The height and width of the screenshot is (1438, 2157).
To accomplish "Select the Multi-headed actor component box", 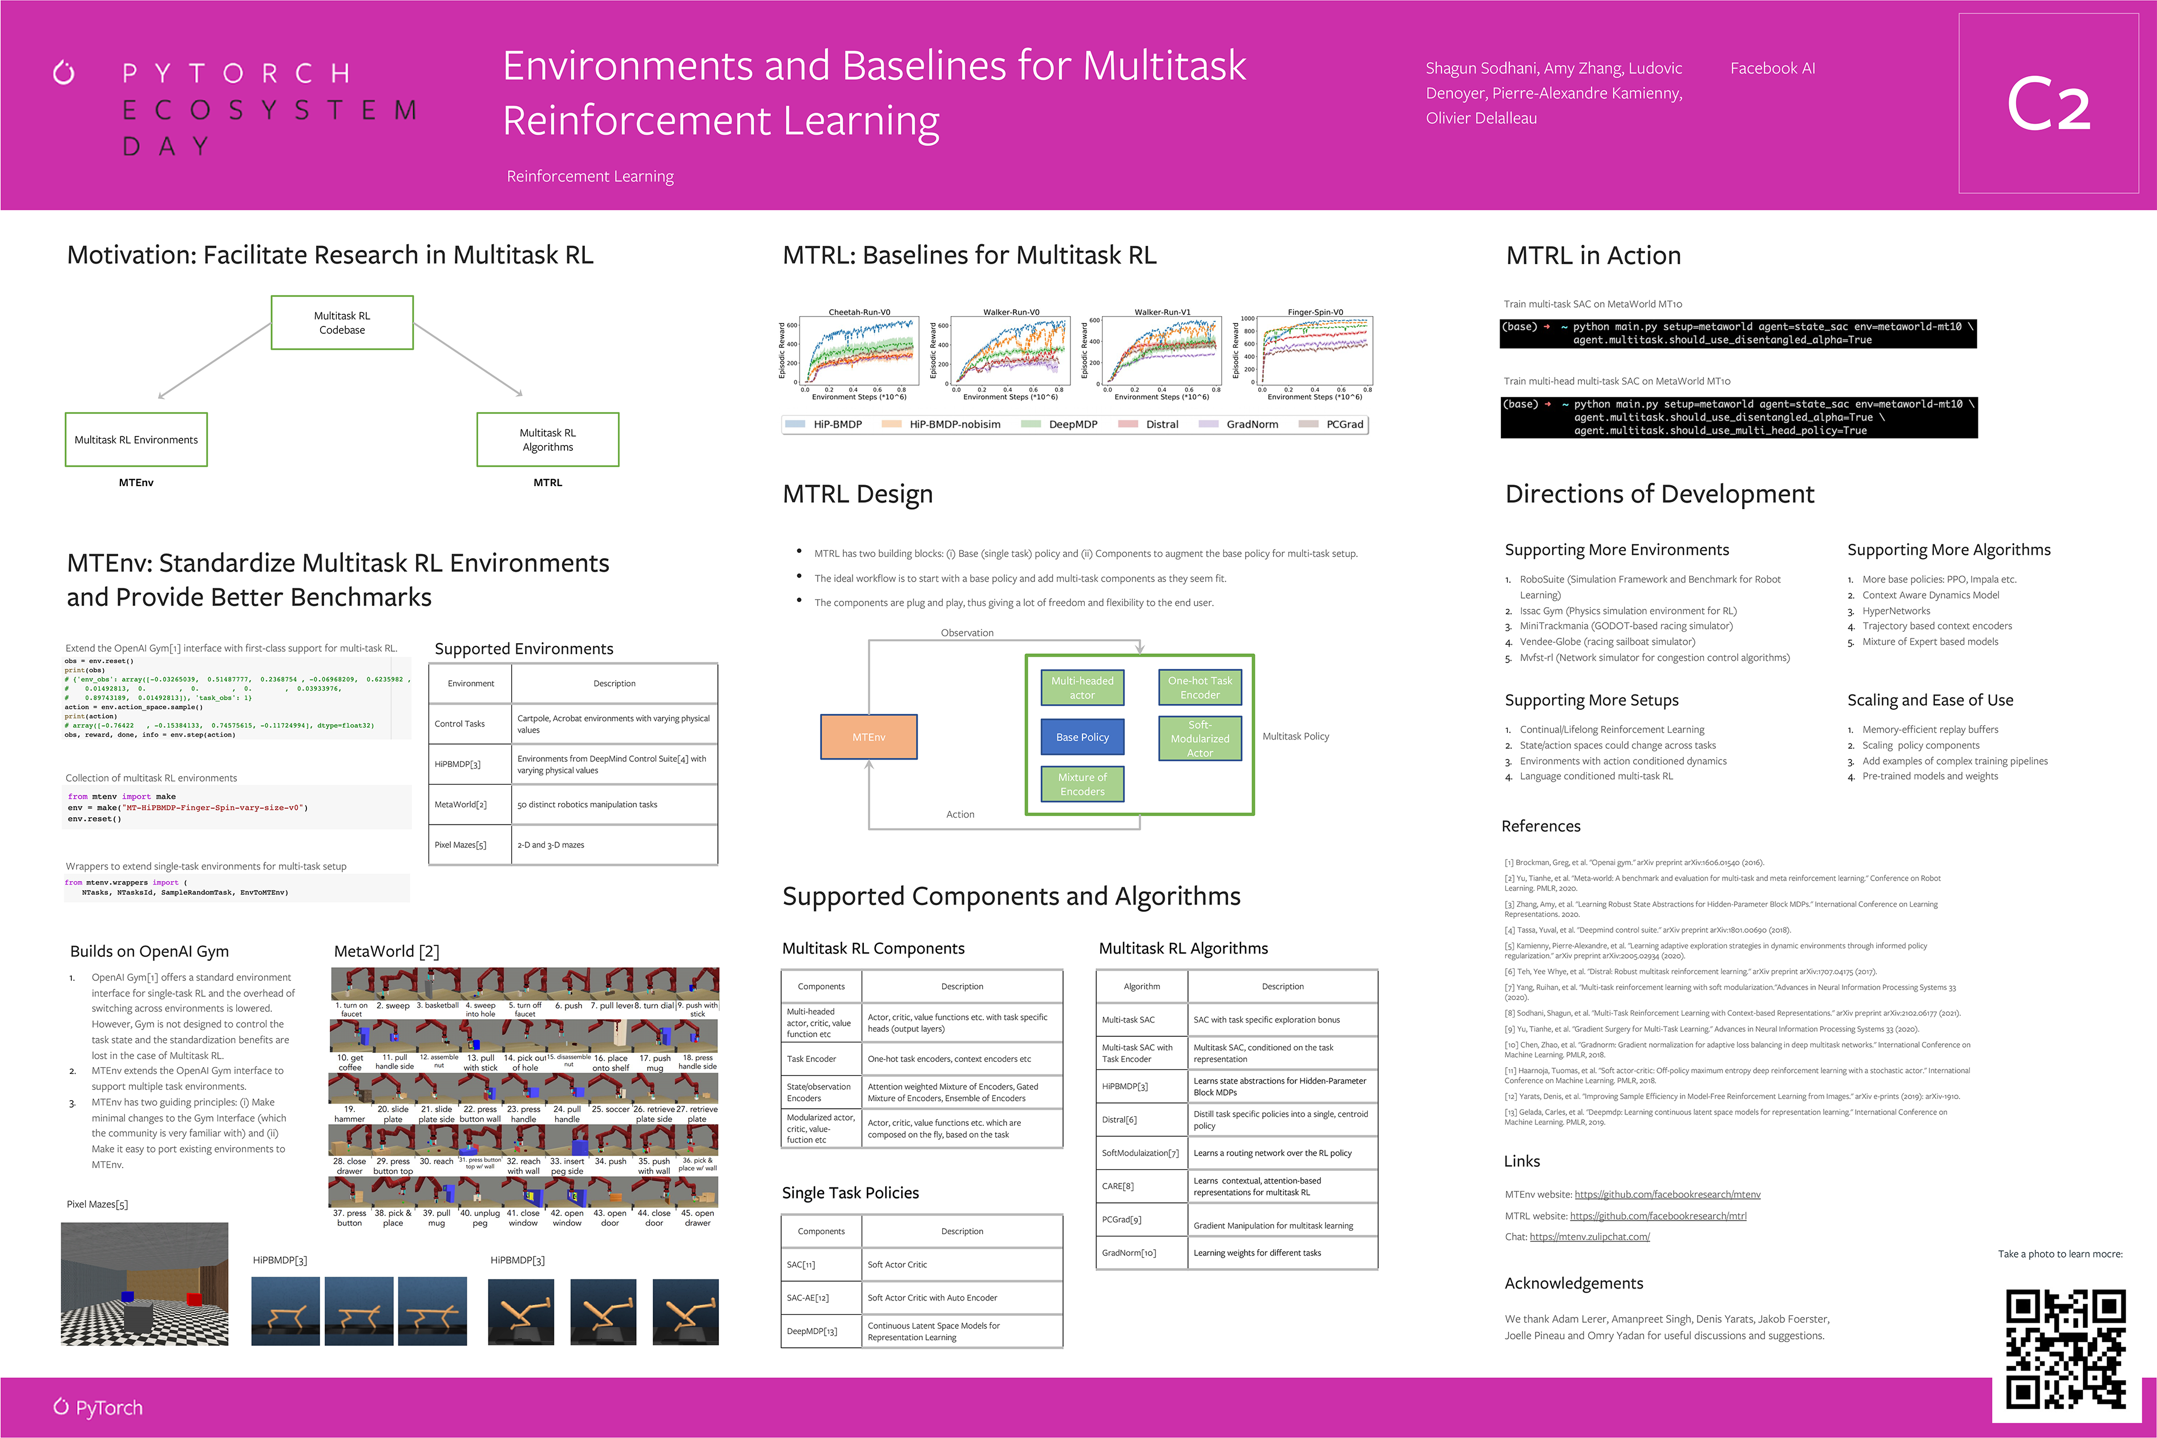I will point(1082,688).
